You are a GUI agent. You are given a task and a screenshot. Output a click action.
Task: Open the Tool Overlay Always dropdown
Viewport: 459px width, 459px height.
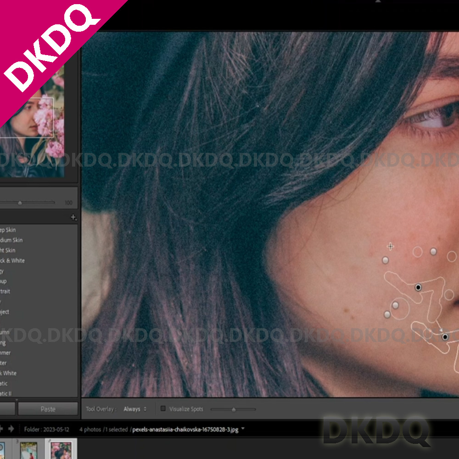tap(135, 409)
